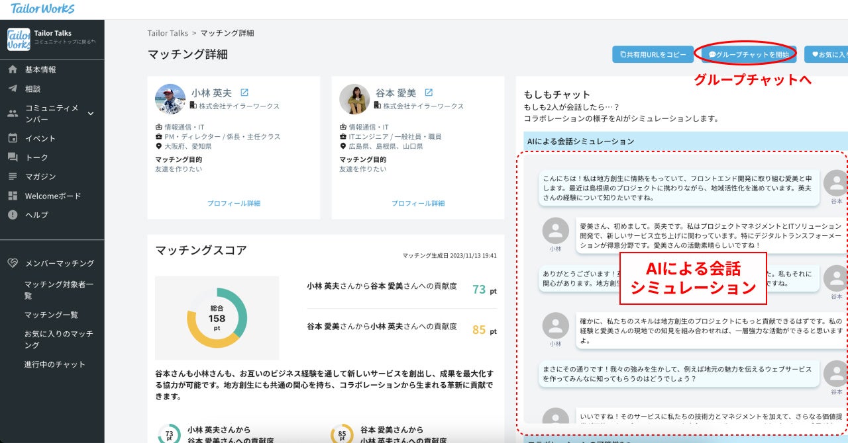Open 進行中のチャット submenu item
This screenshot has height=443, width=848.
(x=55, y=364)
